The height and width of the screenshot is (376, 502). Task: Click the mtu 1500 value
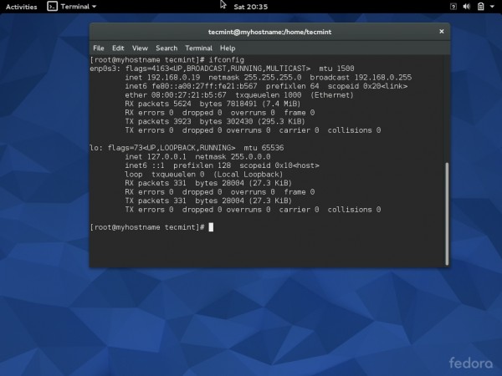(x=336, y=69)
